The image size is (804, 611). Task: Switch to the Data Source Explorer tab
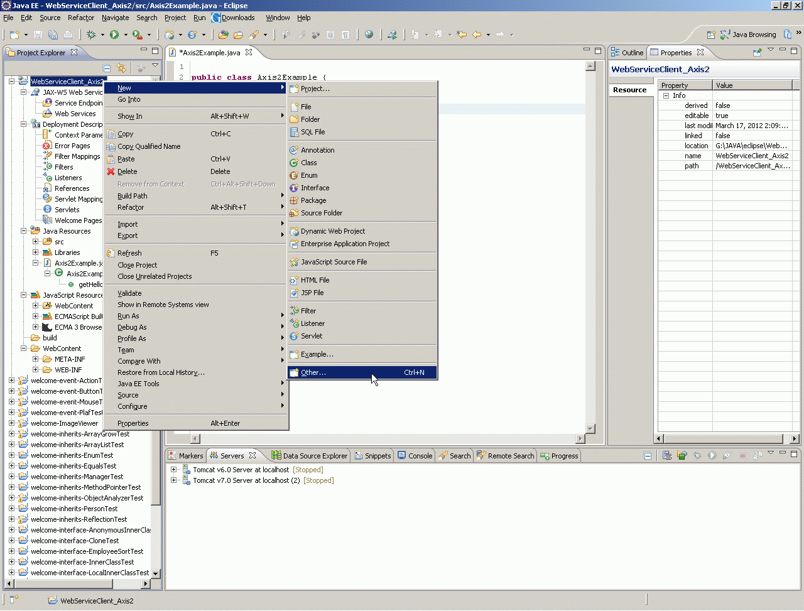click(x=309, y=456)
